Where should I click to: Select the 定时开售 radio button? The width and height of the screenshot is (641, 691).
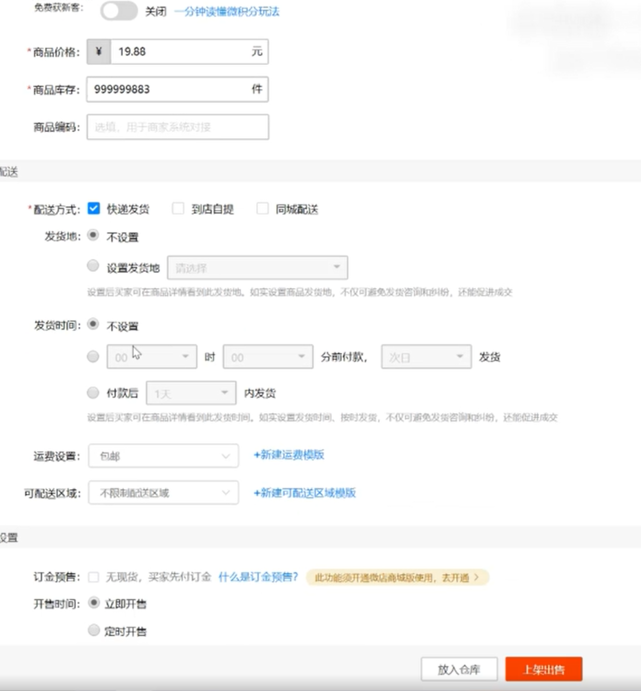click(93, 630)
